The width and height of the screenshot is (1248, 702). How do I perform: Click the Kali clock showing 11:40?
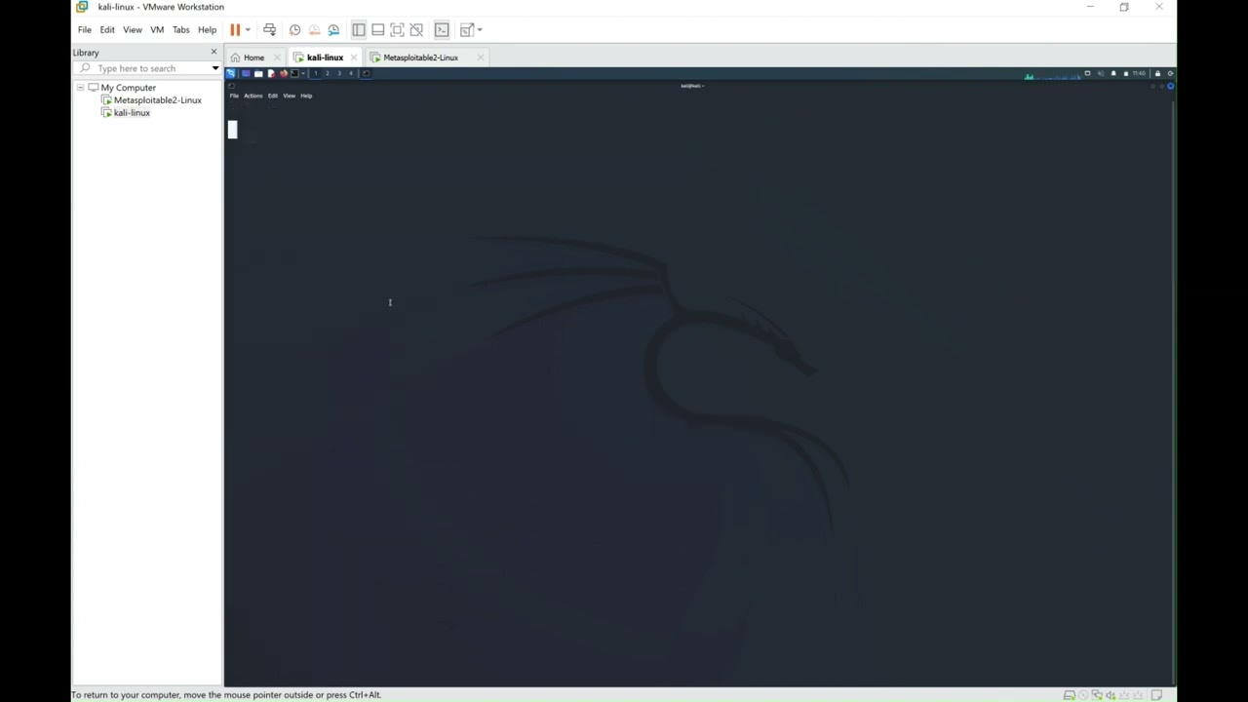[x=1139, y=73]
